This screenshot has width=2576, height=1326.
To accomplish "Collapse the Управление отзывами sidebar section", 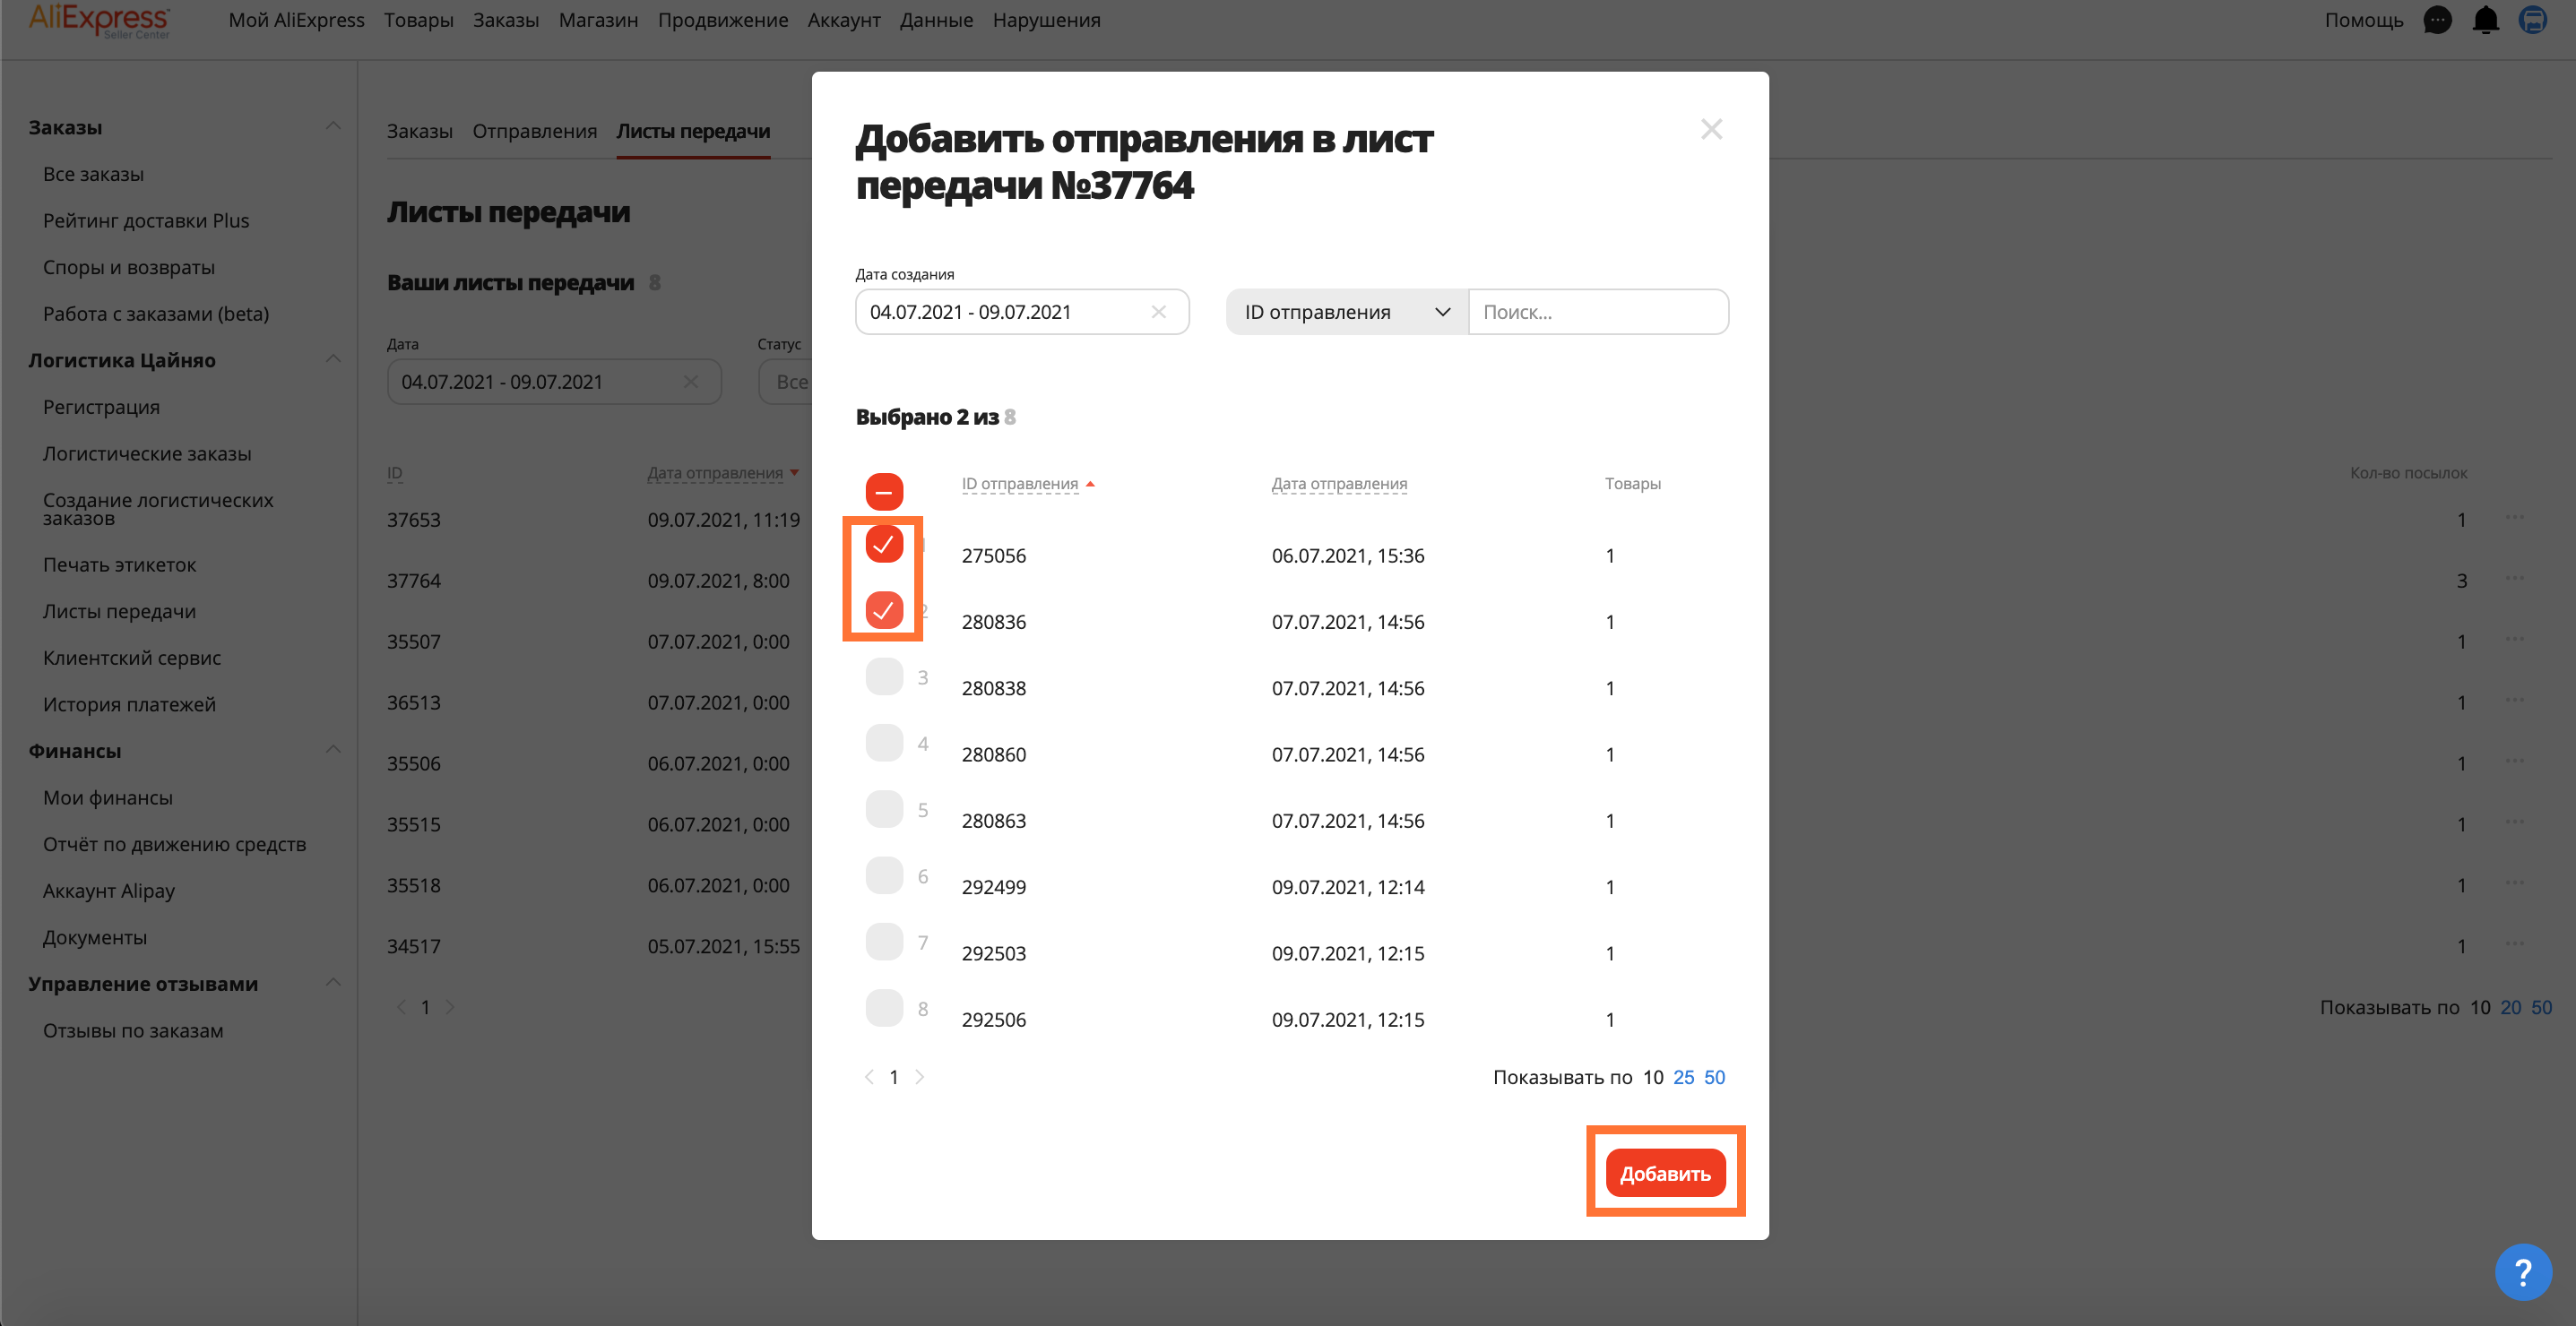I will (x=333, y=982).
